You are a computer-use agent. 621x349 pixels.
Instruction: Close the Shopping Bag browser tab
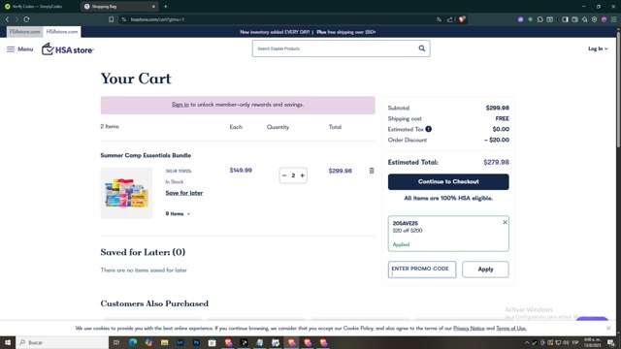153,7
